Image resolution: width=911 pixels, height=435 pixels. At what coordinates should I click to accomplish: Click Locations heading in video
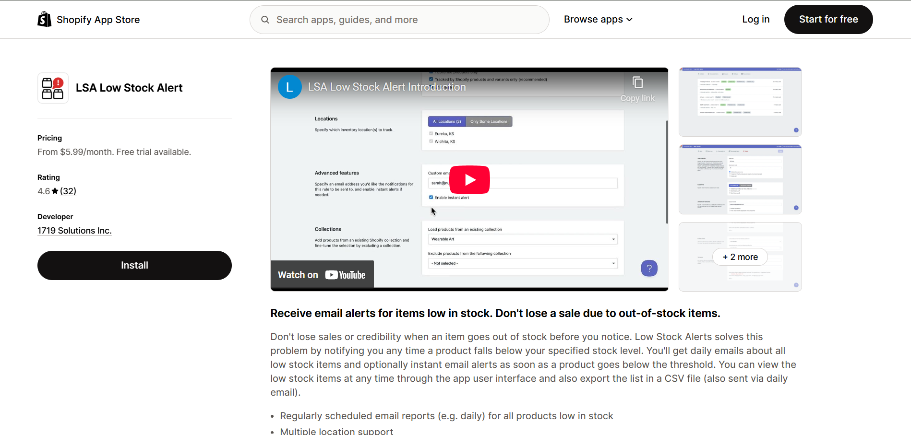click(326, 119)
